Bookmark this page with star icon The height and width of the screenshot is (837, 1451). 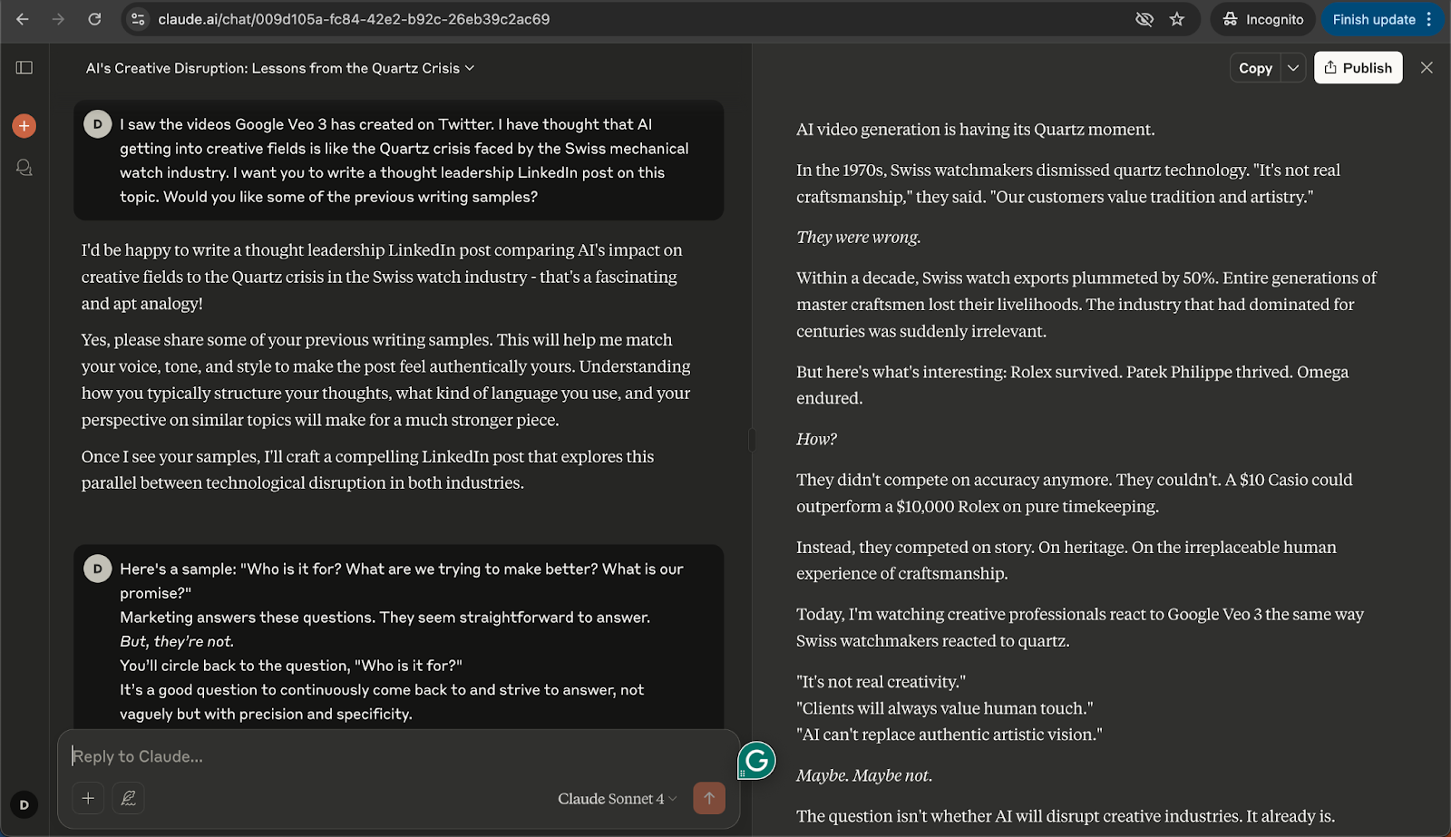click(1177, 19)
